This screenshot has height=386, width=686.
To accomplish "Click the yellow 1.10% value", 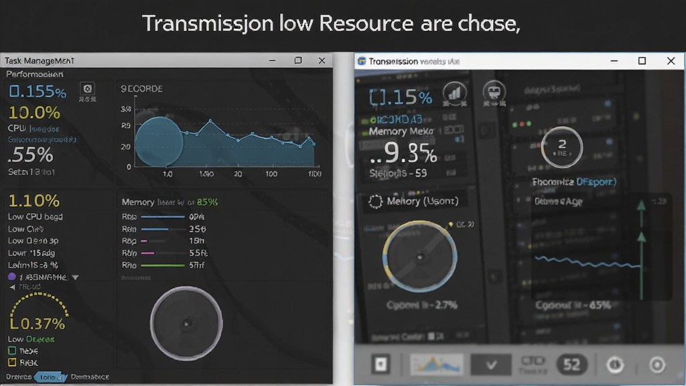I will pyautogui.click(x=33, y=200).
